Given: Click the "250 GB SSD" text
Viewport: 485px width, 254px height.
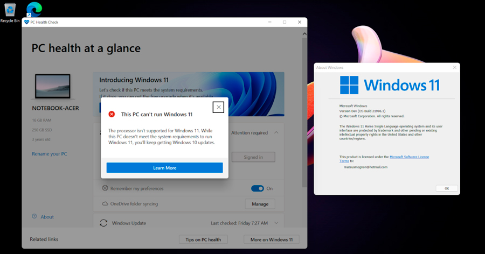Looking at the screenshot, I should pos(42,130).
